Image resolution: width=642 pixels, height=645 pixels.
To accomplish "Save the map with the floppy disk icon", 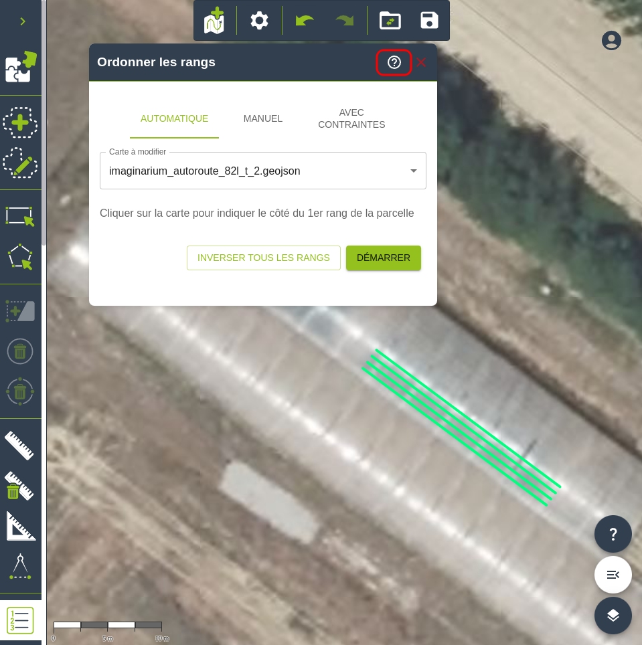I will pos(429,20).
